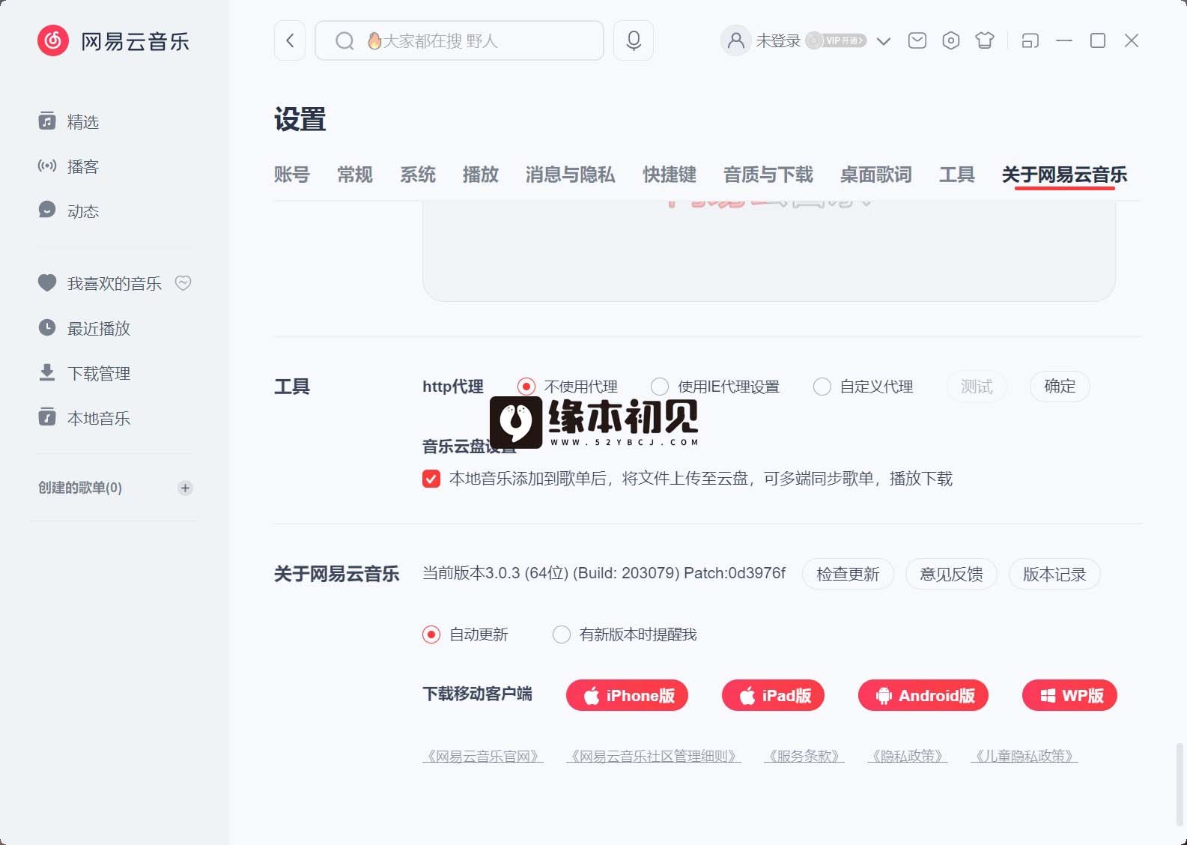This screenshot has height=845, width=1187.
Task: Switch to mini player mode icon
Action: coord(1030,41)
